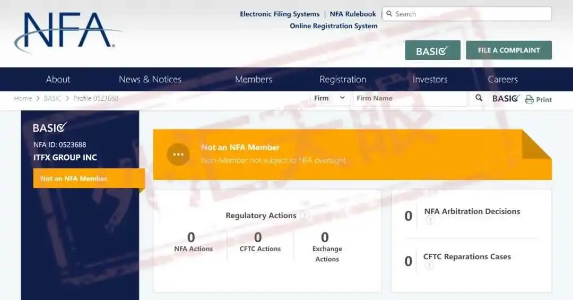Click the Profile 0523688 breadcrumb text
The height and width of the screenshot is (300, 573).
click(95, 98)
